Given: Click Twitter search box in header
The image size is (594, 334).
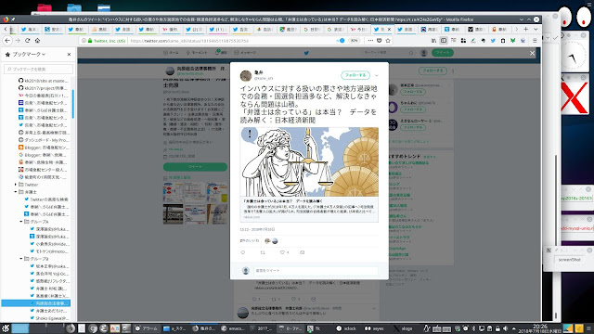Looking at the screenshot, I should click(388, 53).
